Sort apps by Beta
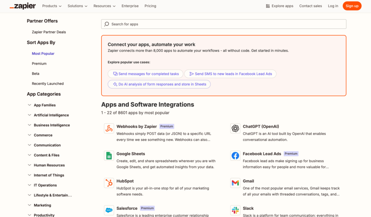The height and width of the screenshot is (217, 371). pyautogui.click(x=36, y=74)
